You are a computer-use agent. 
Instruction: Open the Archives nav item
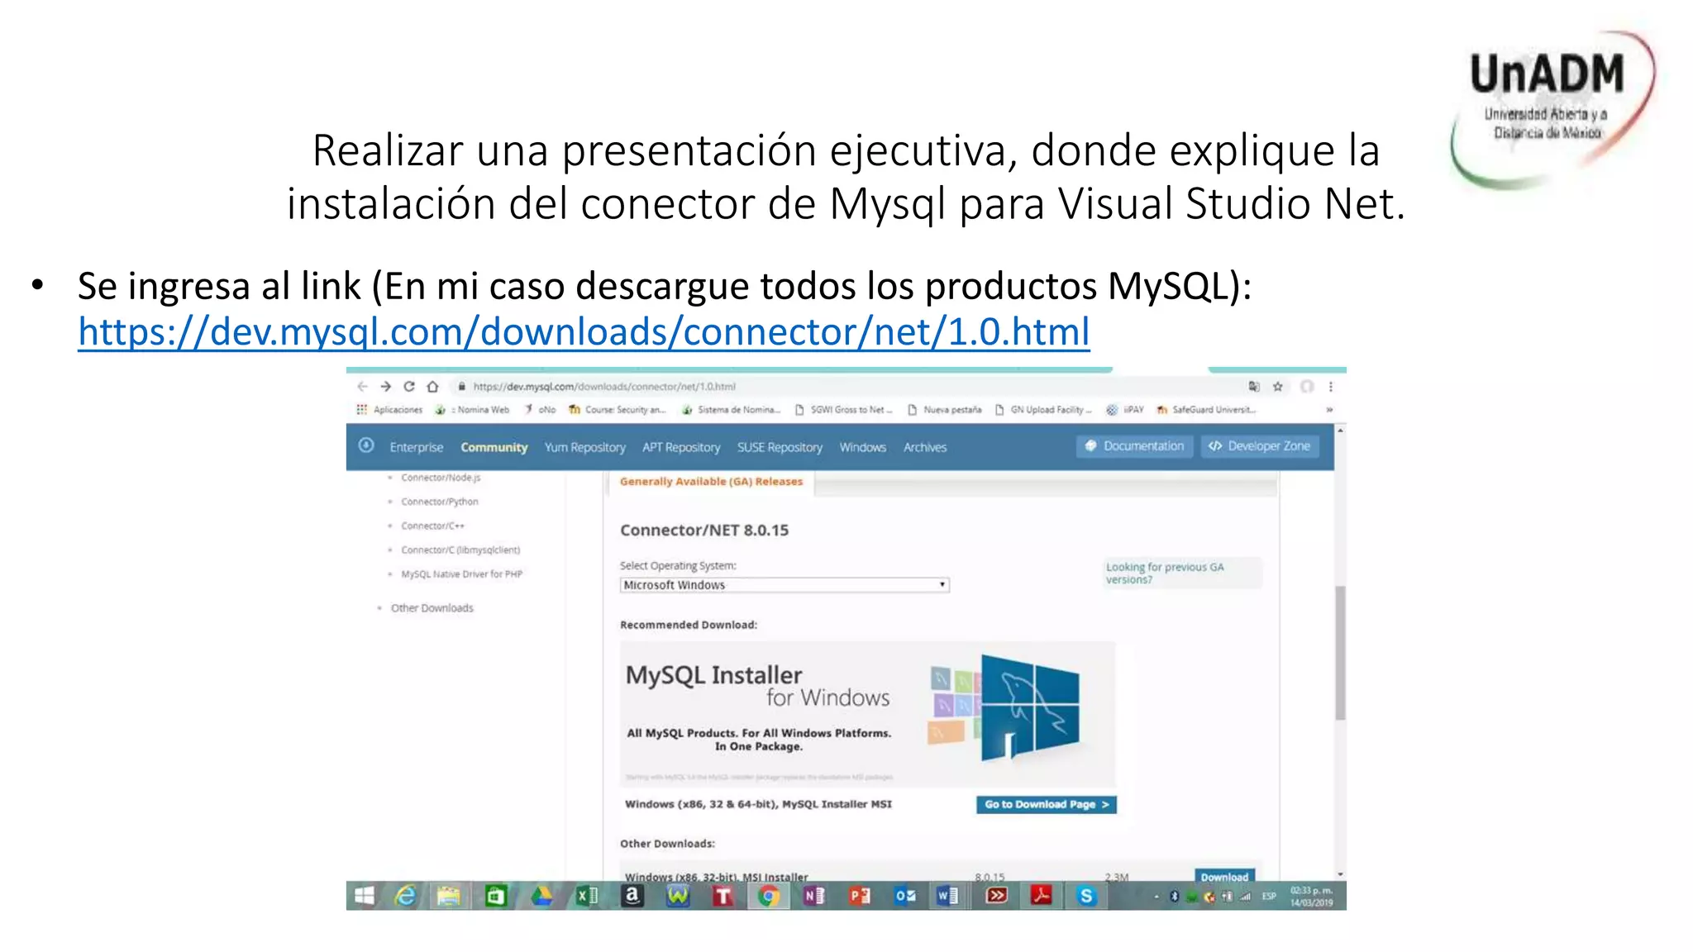pos(925,447)
